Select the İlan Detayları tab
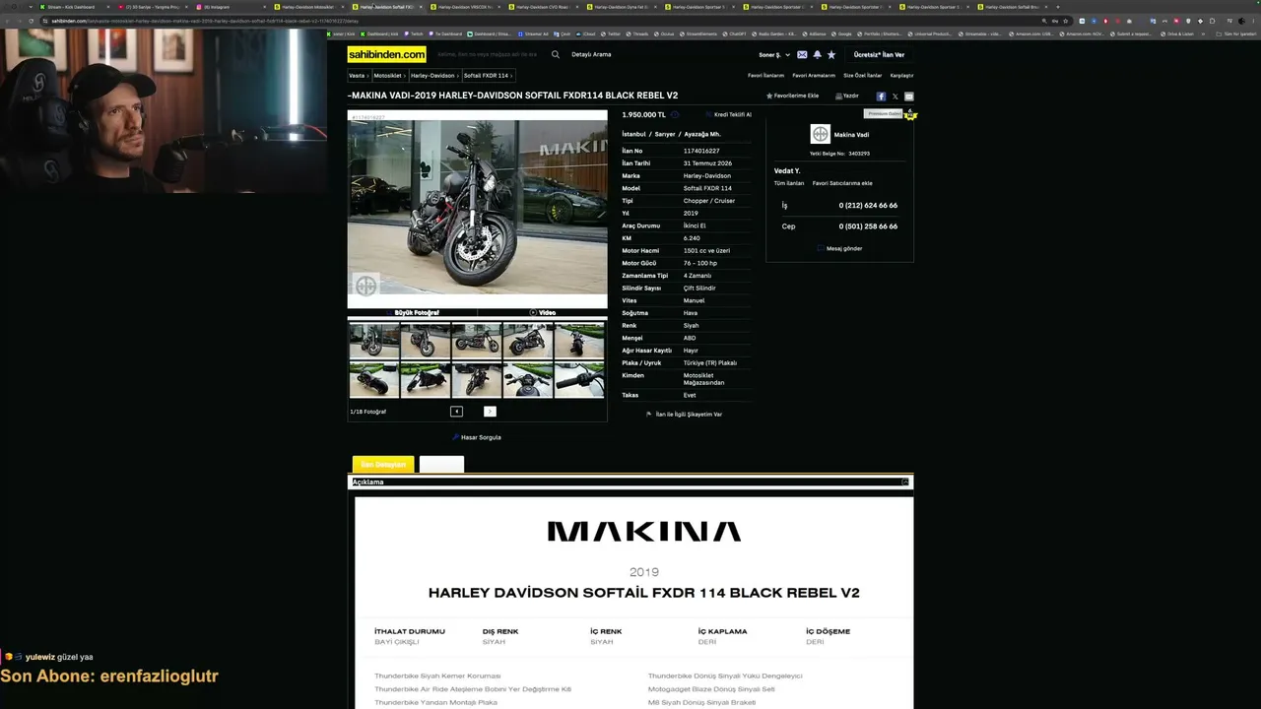Screen dimensions: 1261x709 [x=383, y=465]
